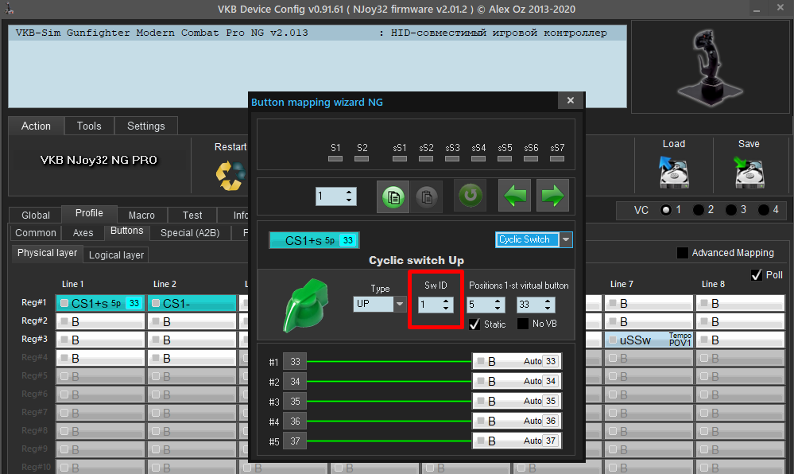Minimize the VKB Device Config window
The height and width of the screenshot is (474, 794).
(x=757, y=9)
